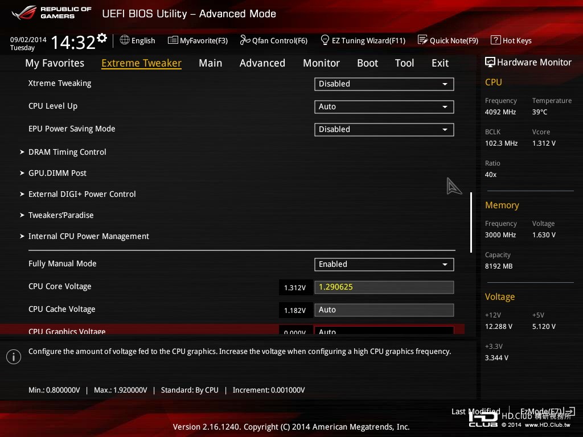Select the Fully Manual Mode label
This screenshot has height=437, width=583.
pos(63,263)
